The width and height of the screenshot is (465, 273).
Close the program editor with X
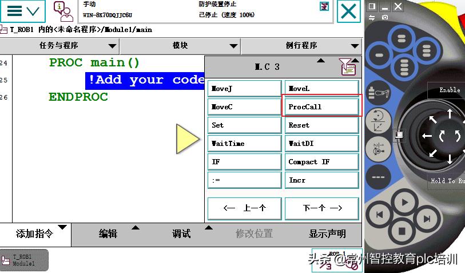349,11
